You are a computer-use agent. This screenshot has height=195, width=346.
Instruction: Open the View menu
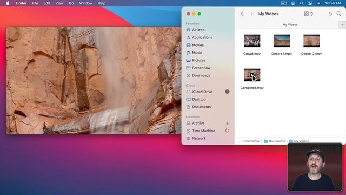tap(59, 3)
